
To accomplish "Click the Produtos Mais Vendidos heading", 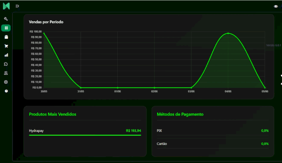I will [x=53, y=114].
